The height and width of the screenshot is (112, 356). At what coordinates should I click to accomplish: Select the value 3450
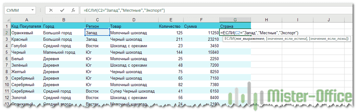pos(201,46)
